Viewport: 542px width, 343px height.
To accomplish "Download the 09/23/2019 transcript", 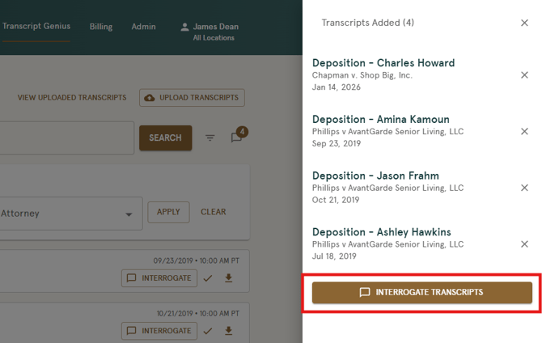I will [229, 278].
